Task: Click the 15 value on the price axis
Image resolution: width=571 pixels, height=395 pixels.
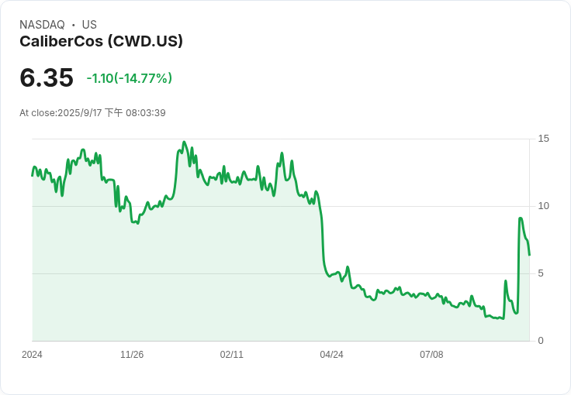Action: [x=544, y=139]
